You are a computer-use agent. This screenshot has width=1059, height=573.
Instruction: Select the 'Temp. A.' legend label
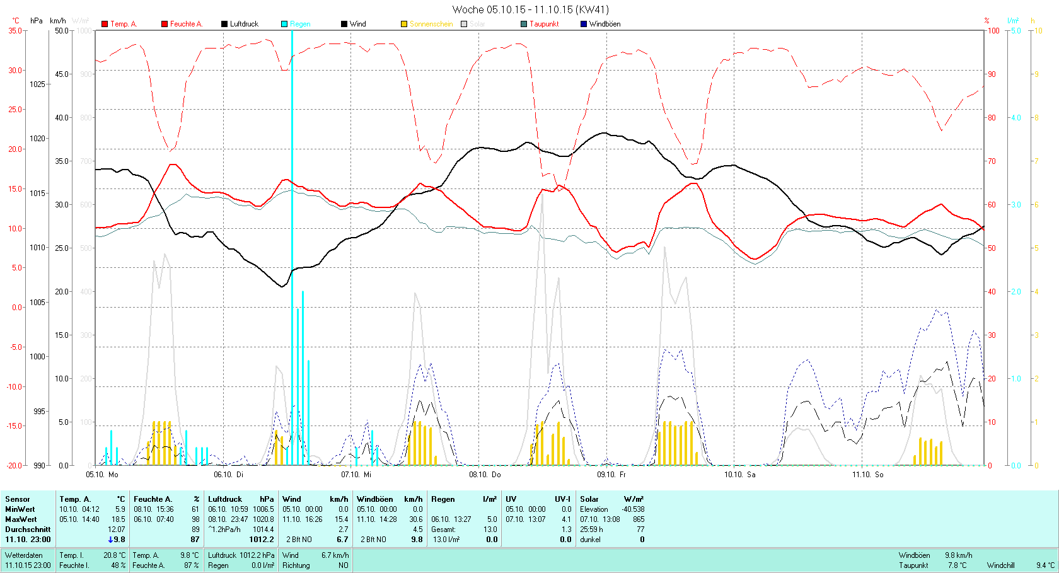coord(124,24)
